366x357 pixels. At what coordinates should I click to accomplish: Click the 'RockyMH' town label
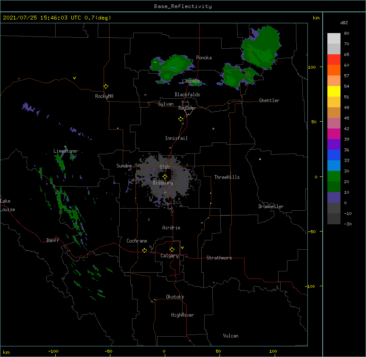(104, 96)
